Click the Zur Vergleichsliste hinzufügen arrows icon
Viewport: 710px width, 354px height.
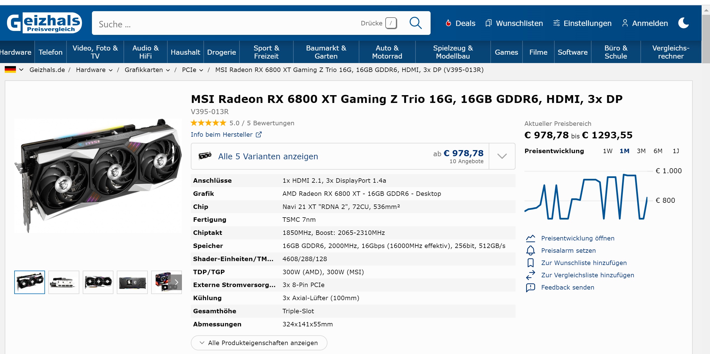point(530,275)
